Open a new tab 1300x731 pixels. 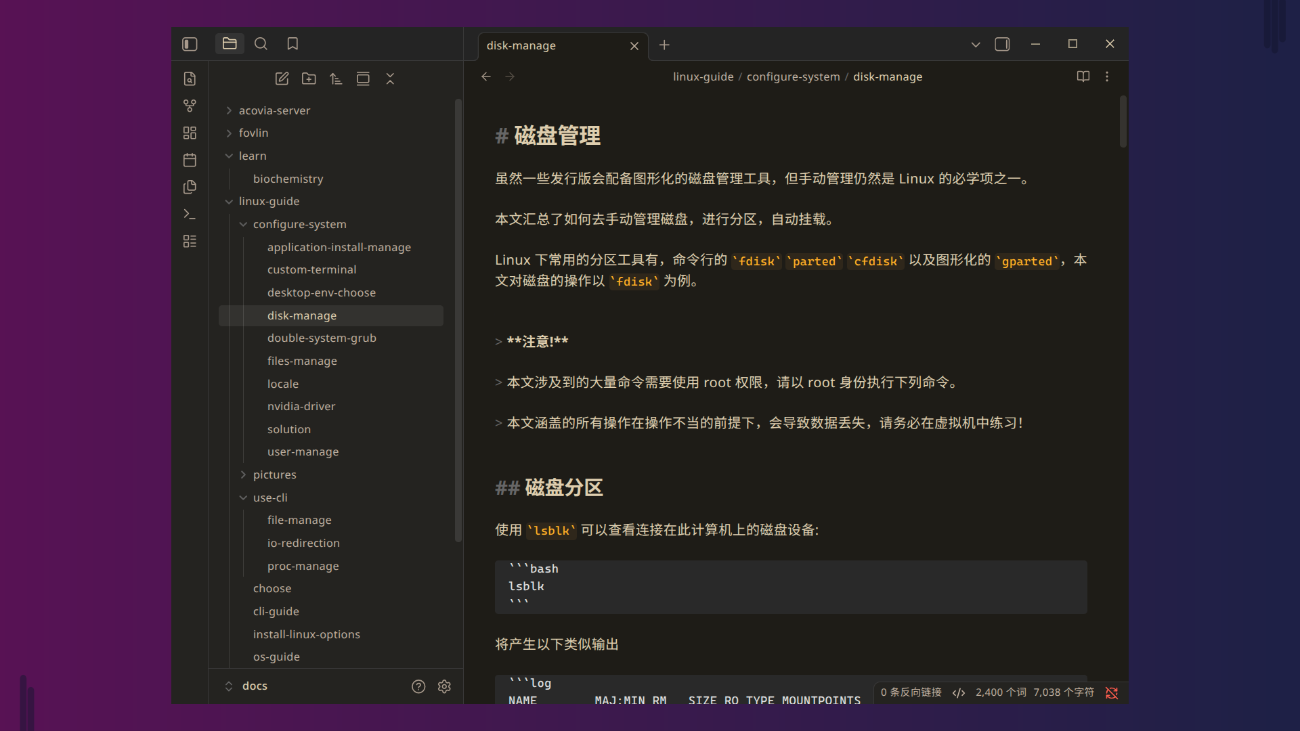(664, 45)
